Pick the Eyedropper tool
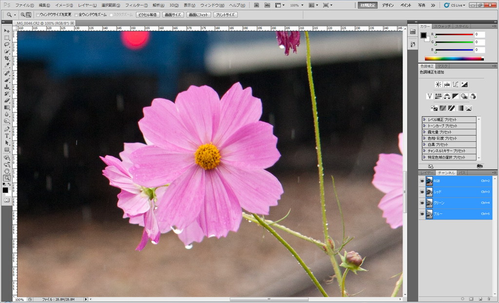The image size is (499, 303). coord(7,65)
